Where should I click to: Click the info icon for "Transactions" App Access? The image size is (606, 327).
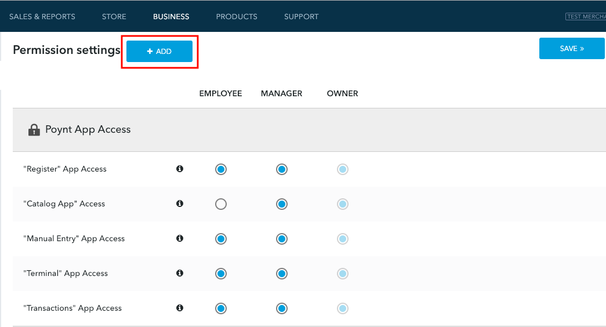point(180,308)
